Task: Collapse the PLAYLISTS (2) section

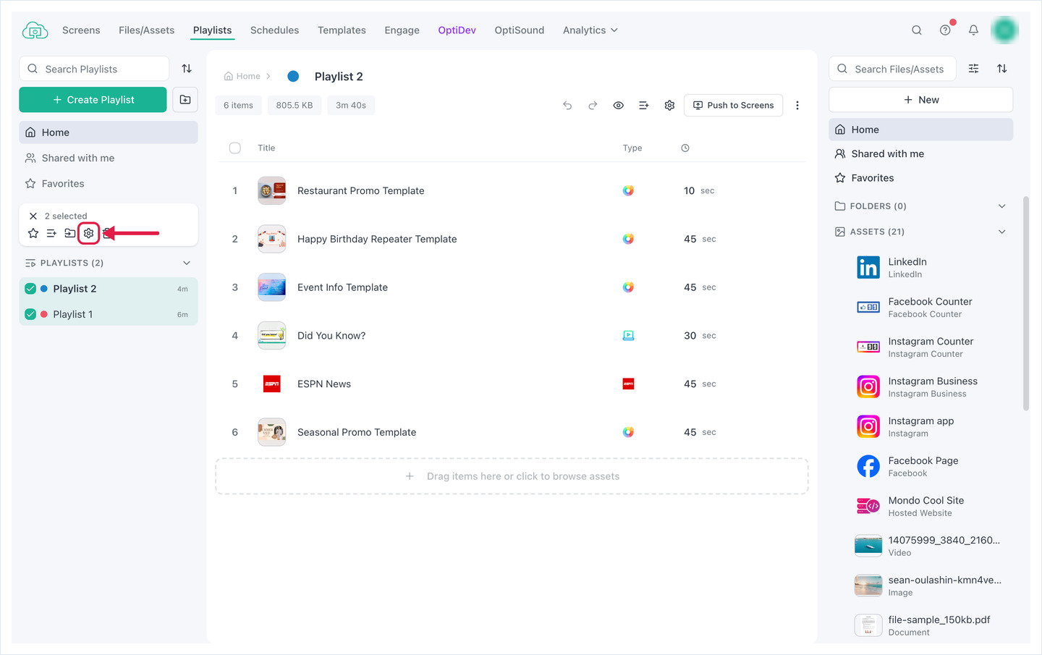Action: pos(187,263)
